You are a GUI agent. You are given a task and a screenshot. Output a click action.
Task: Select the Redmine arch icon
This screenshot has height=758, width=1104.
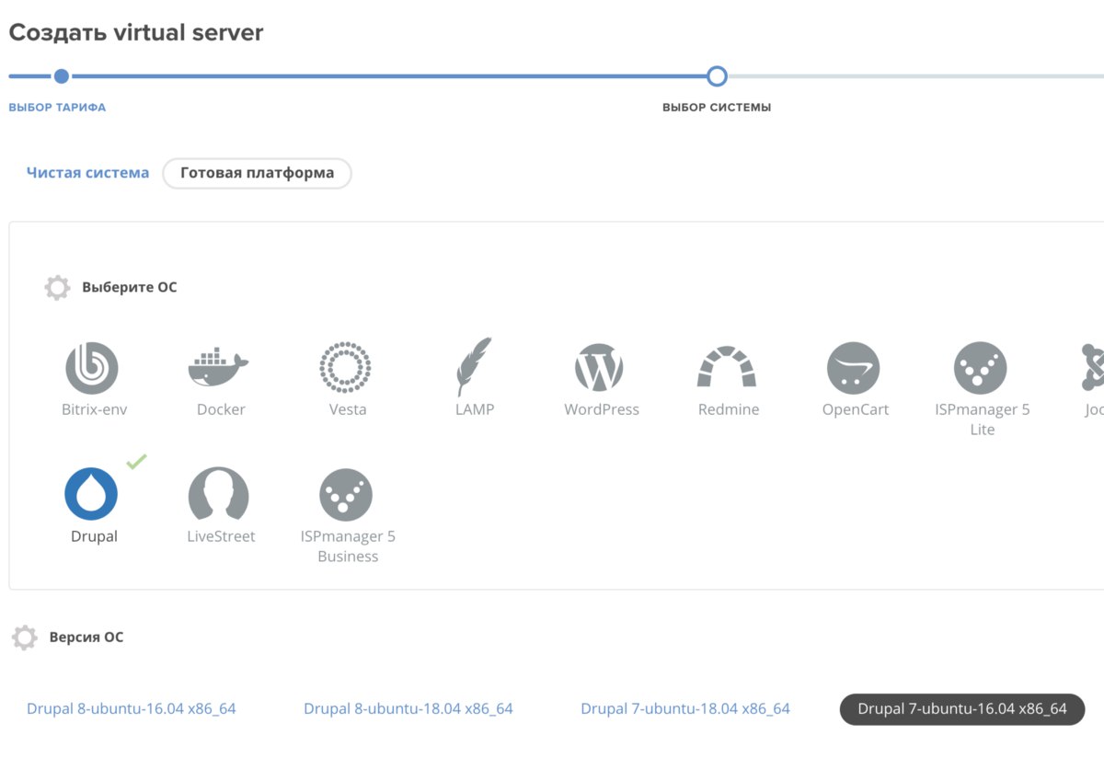coord(727,367)
